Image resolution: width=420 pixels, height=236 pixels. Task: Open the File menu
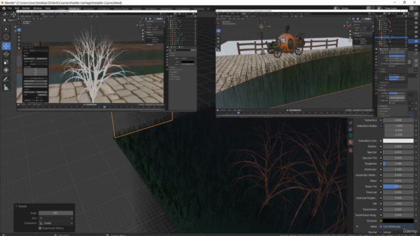(10, 9)
